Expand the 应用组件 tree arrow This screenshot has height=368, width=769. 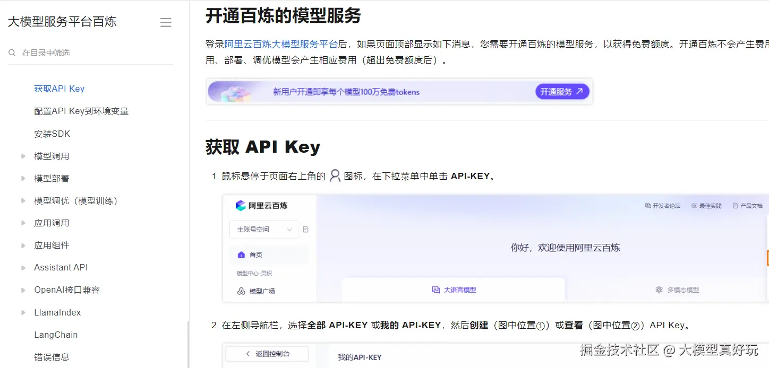(23, 245)
